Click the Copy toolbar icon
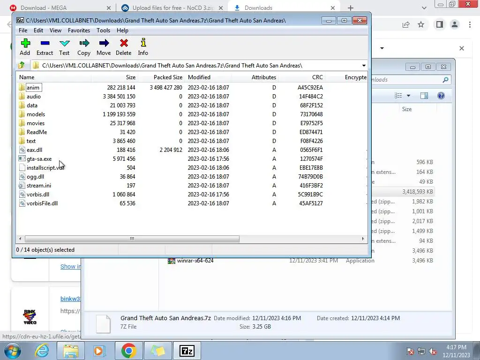Viewport: 480px width, 360px height. point(84,43)
